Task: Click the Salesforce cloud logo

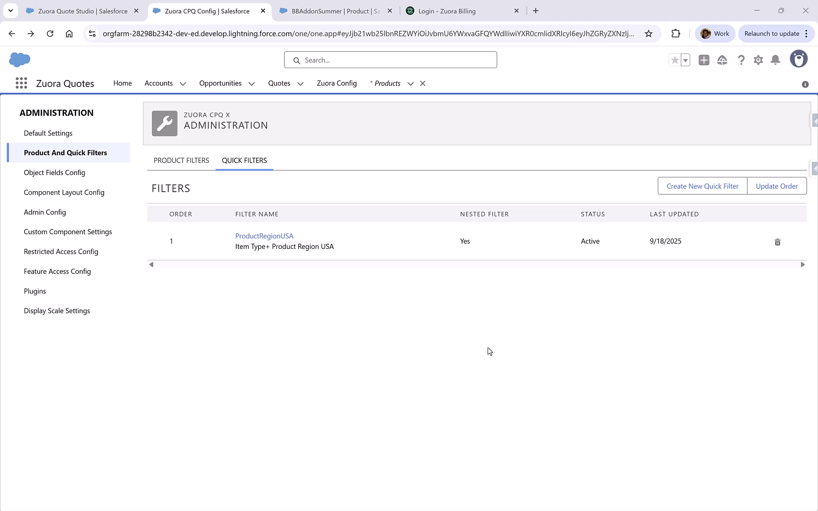Action: (19, 60)
